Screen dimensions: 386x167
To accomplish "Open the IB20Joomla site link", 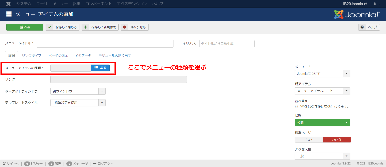I will click(x=355, y=4).
